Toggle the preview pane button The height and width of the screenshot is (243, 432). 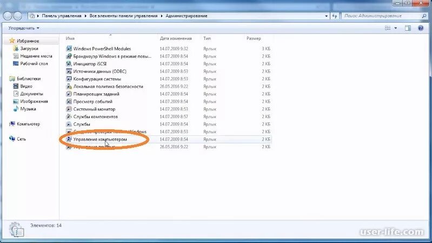[408, 28]
